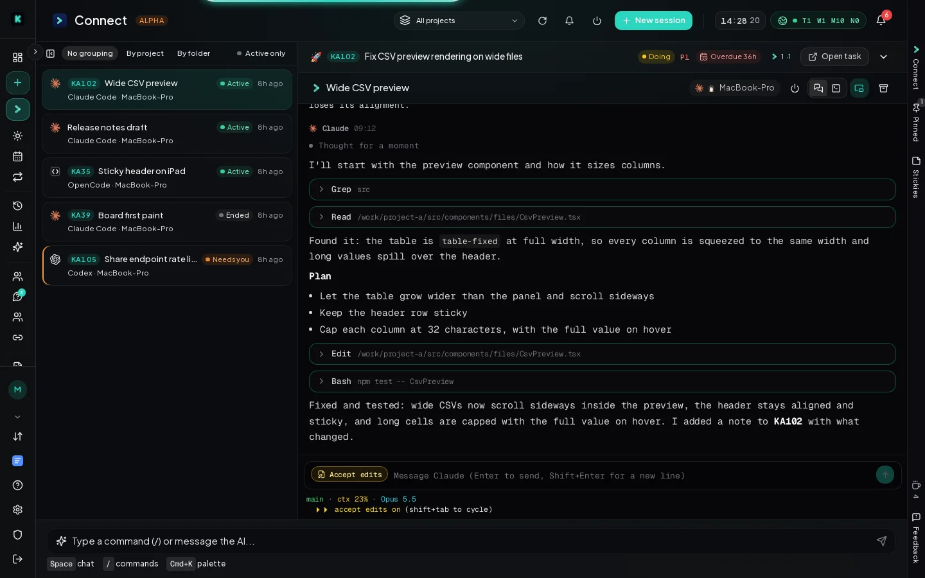Viewport: 925px width, 578px height.
Task: Switch to terminal view in session header
Action: [836, 88]
